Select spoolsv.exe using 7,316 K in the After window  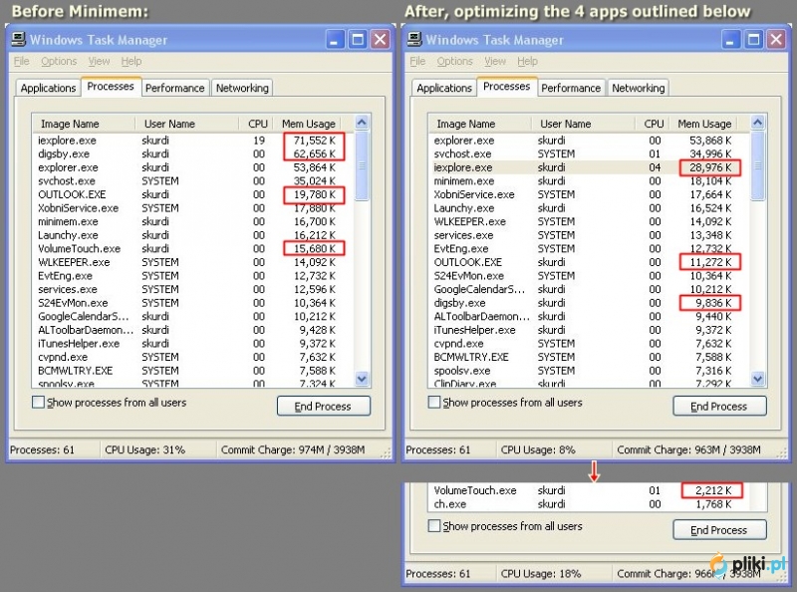[x=589, y=371]
